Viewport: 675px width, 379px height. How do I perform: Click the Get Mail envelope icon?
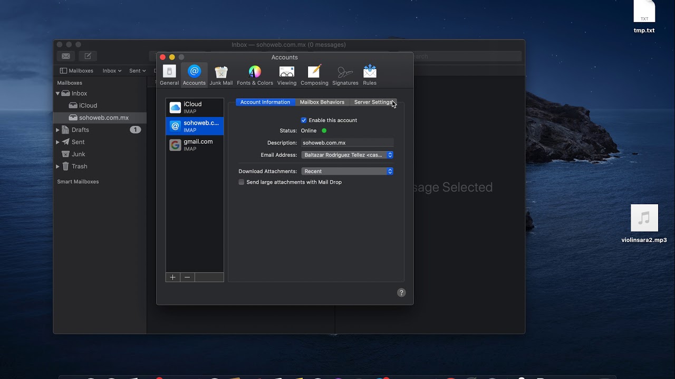(66, 56)
